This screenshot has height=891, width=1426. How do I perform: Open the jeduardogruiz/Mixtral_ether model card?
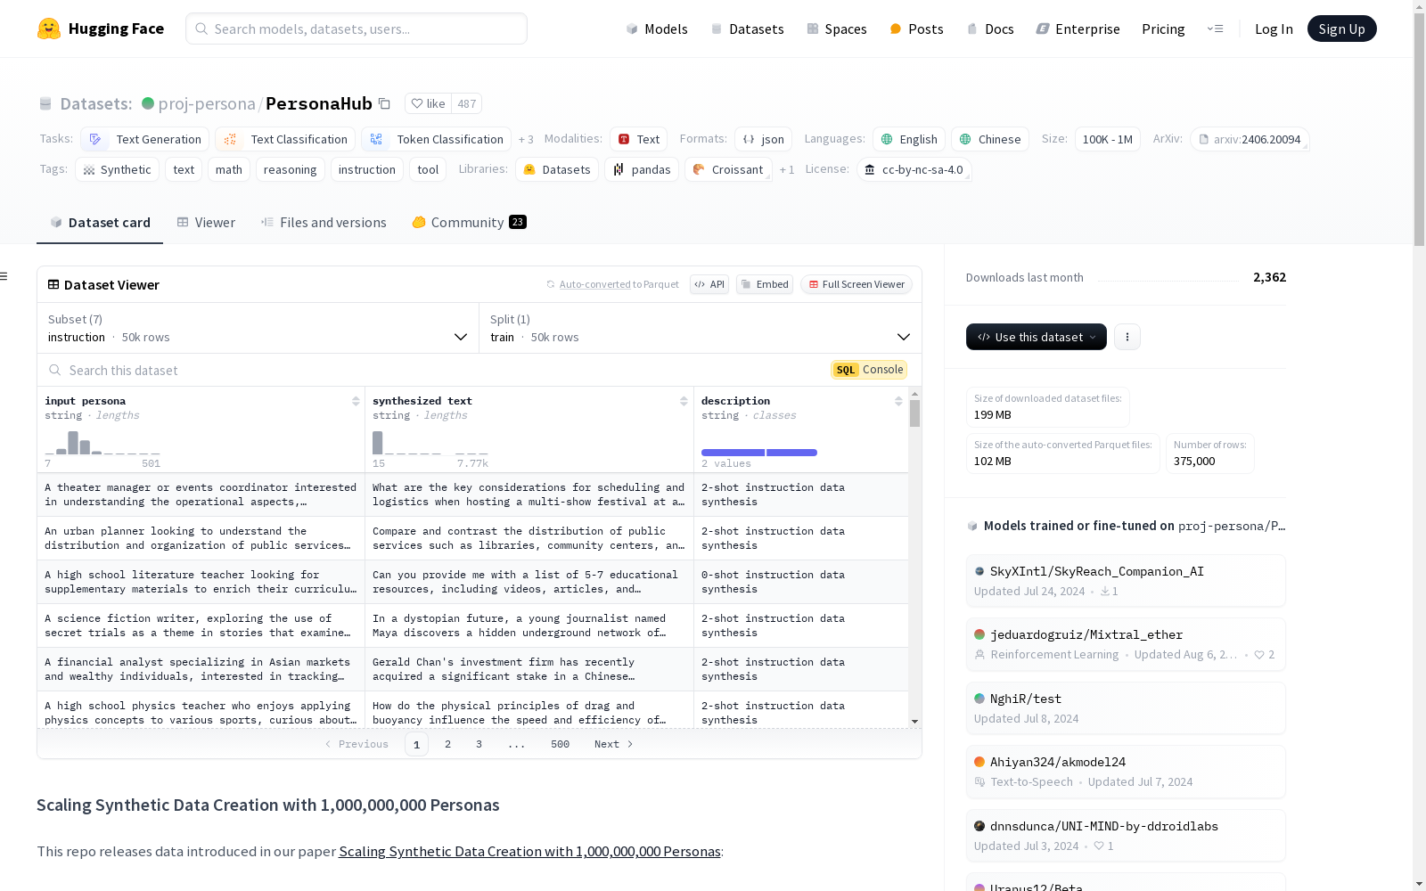1126,644
